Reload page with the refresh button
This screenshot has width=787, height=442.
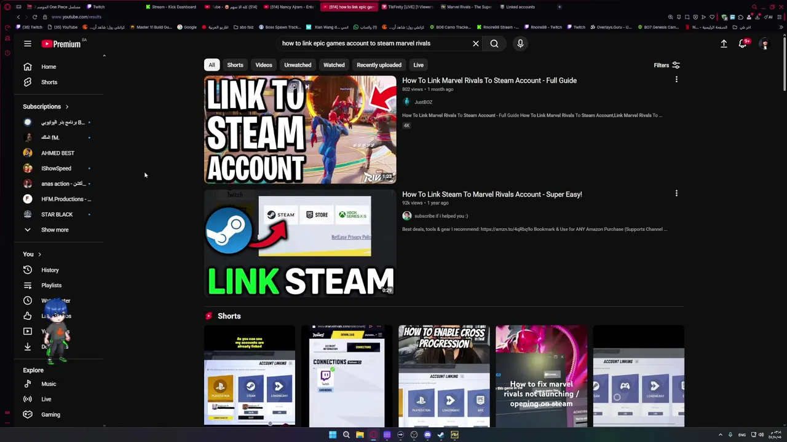coord(34,17)
